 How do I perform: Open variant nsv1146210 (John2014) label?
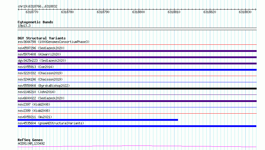click(37, 92)
